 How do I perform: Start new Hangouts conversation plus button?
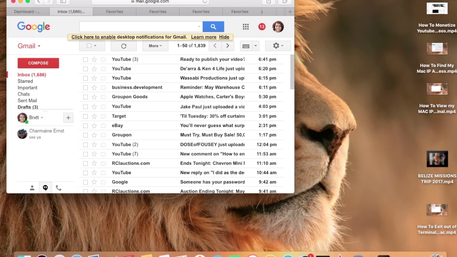[x=68, y=118]
